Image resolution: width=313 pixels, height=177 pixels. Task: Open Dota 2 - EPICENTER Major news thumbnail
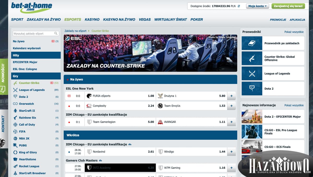(252, 117)
